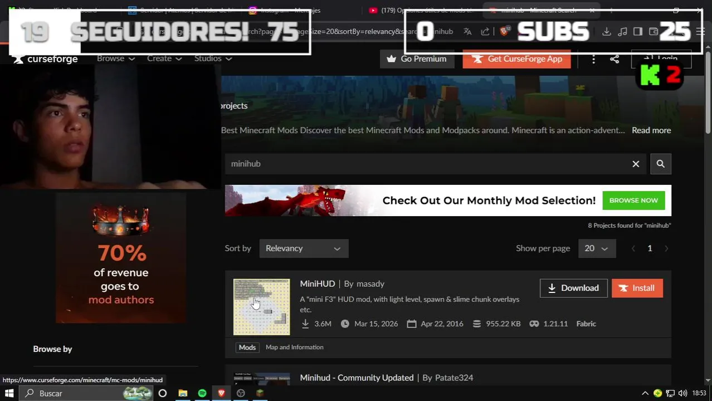Click the taskbar Buscar search box
Image resolution: width=712 pixels, height=401 pixels.
[86, 393]
